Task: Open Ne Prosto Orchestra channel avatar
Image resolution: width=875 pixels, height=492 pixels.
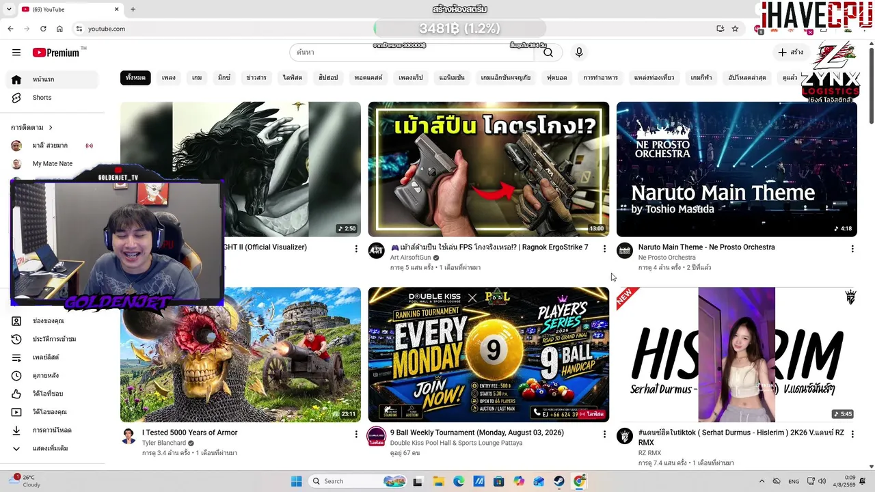Action: [625, 251]
